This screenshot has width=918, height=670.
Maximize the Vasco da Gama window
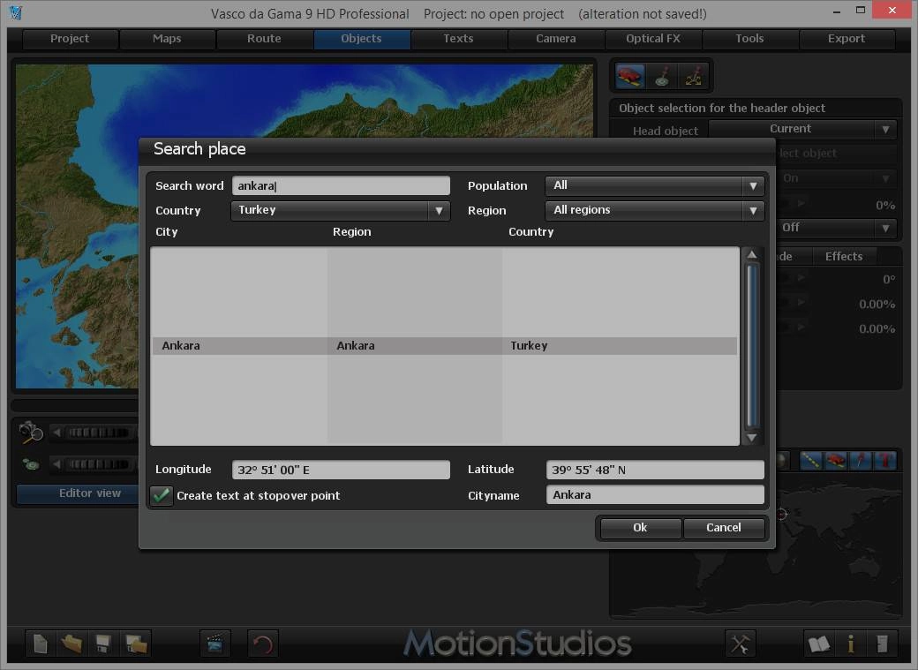860,10
